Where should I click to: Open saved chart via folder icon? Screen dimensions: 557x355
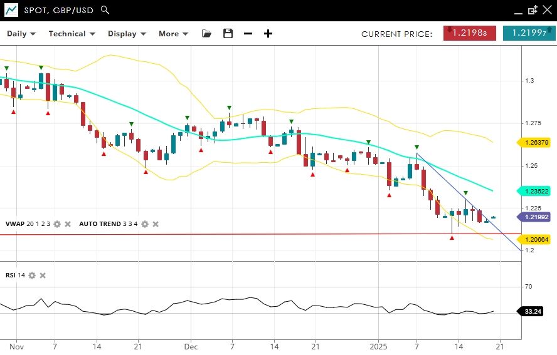pyautogui.click(x=206, y=34)
